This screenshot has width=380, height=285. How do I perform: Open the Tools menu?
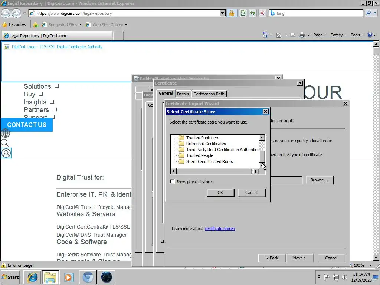click(357, 35)
